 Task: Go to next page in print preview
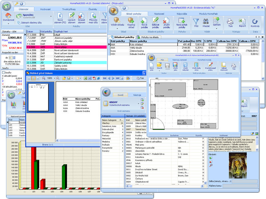[x=113, y=78]
